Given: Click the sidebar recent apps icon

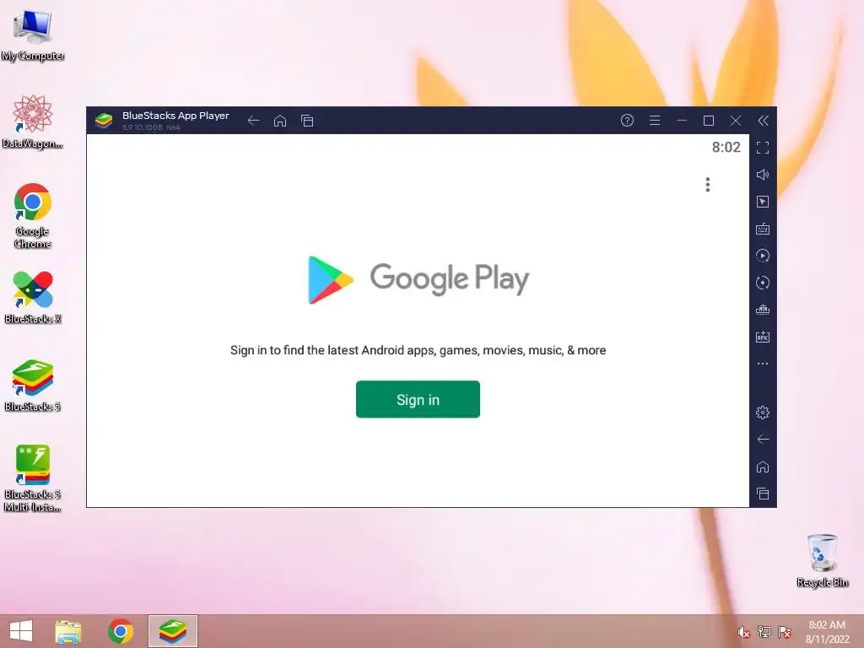Looking at the screenshot, I should 763,494.
